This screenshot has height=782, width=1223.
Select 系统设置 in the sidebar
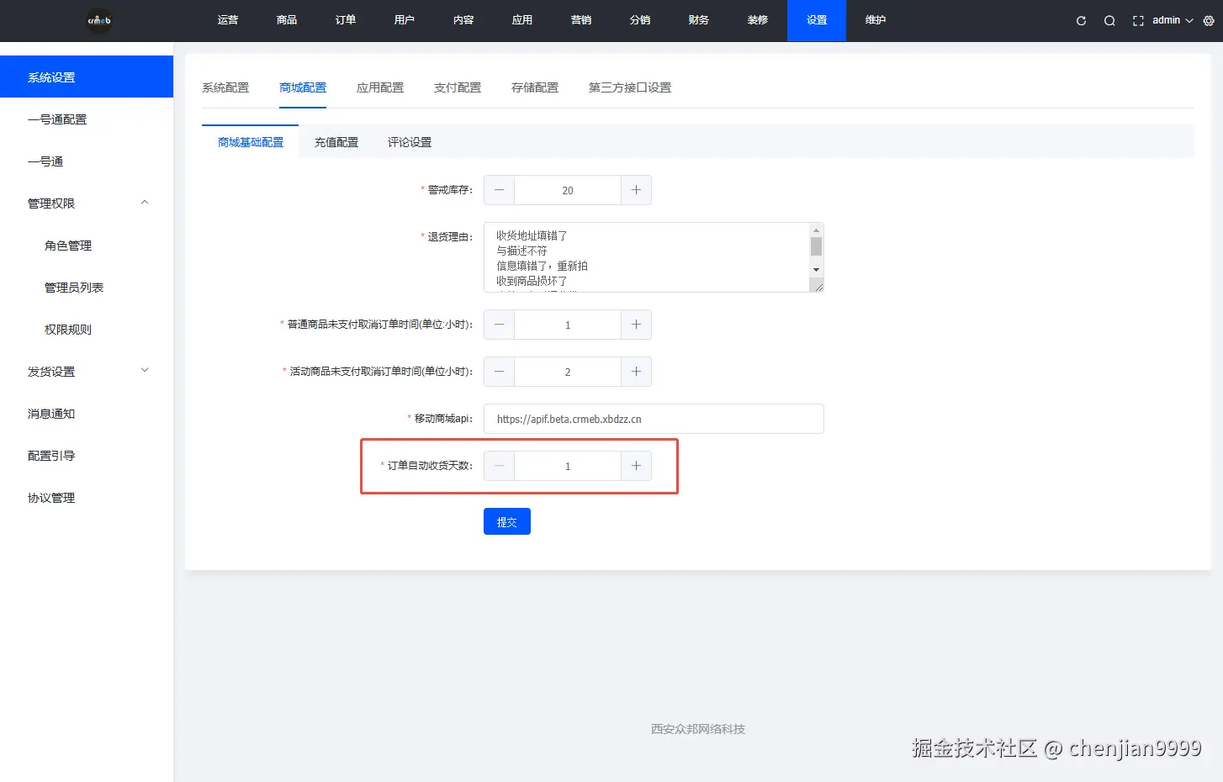point(87,77)
